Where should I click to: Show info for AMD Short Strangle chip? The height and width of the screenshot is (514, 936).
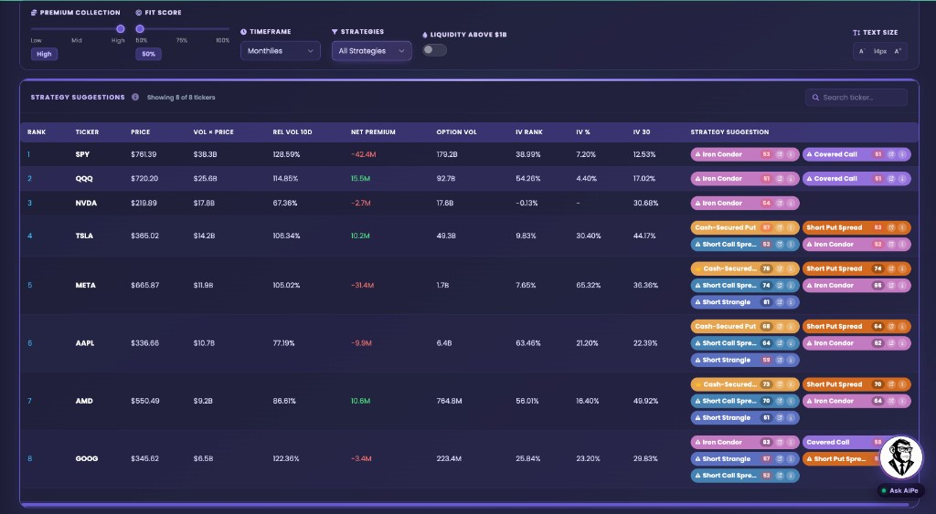tap(791, 418)
